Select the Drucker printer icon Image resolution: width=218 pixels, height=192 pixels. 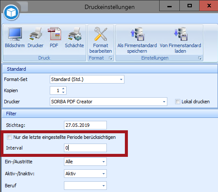[x=36, y=34]
